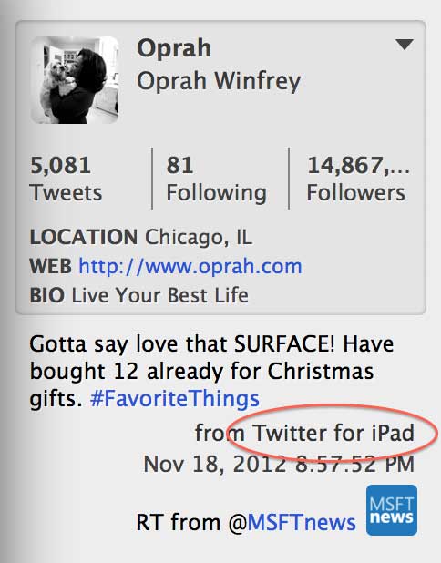The width and height of the screenshot is (441, 563).
Task: Open the profile dropdown arrow menu
Action: pyautogui.click(x=405, y=44)
